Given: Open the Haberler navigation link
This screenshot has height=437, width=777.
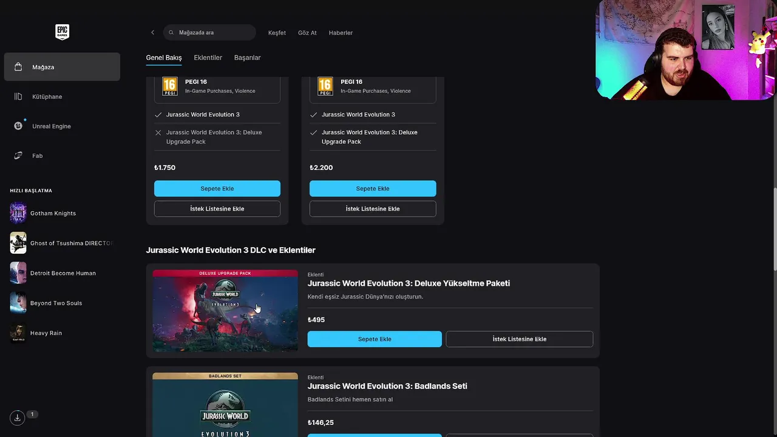Looking at the screenshot, I should 341,33.
